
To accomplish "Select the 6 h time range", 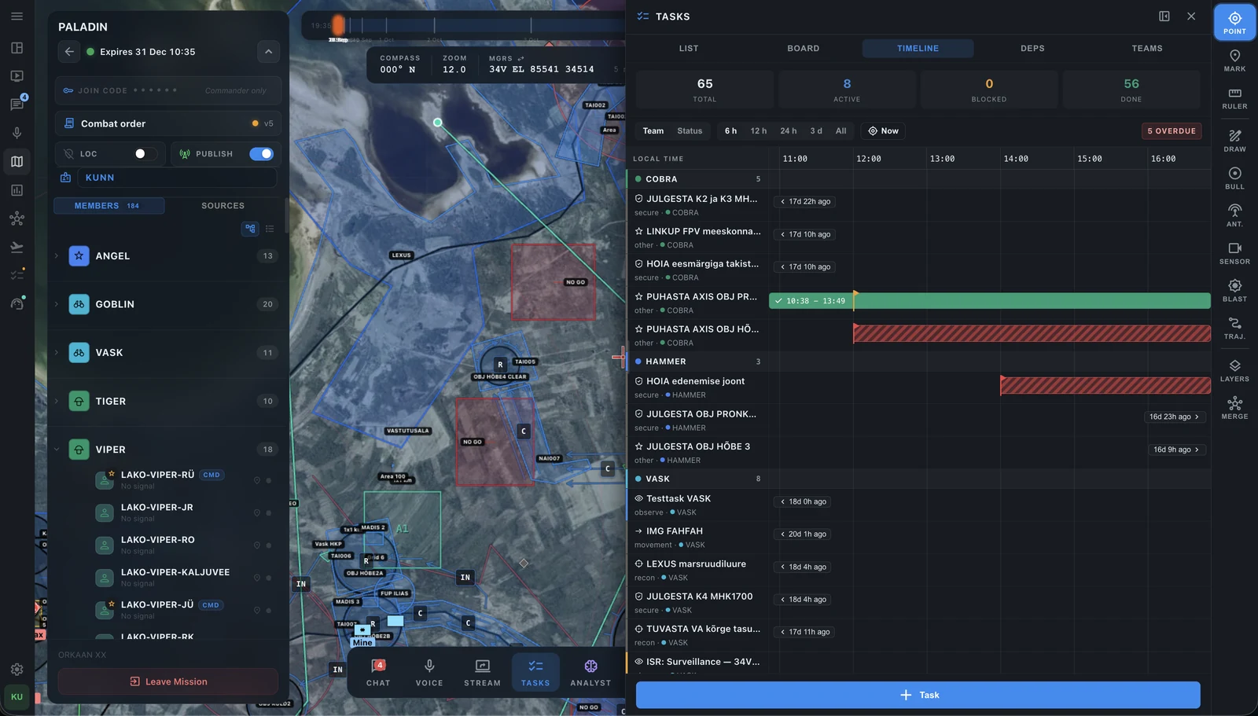I will tap(730, 131).
